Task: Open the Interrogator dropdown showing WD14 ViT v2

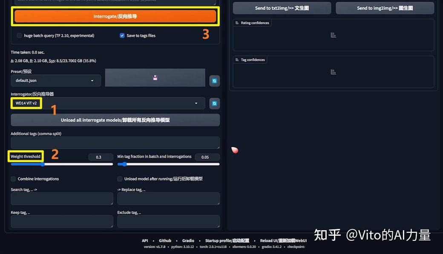Action: (x=107, y=103)
